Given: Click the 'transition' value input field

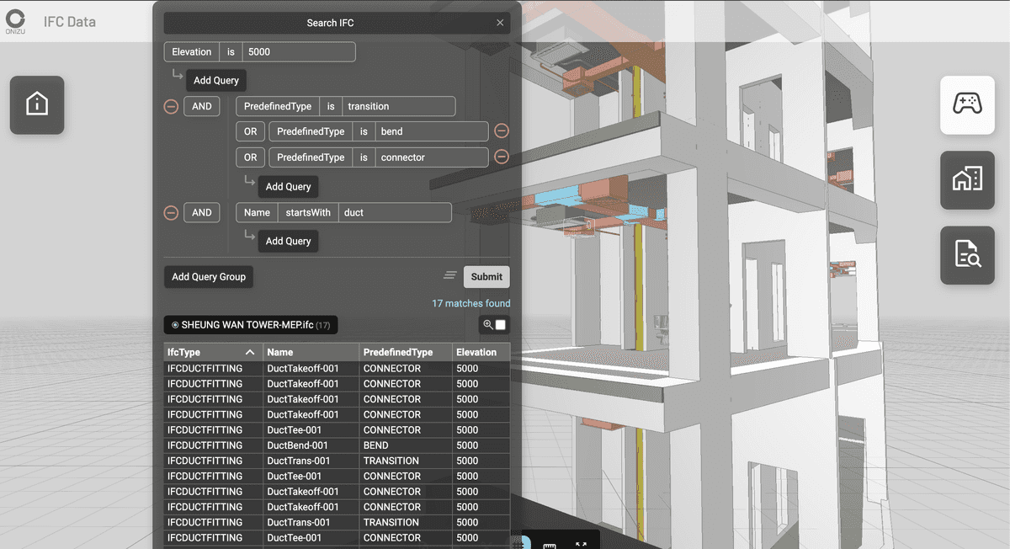Looking at the screenshot, I should coord(398,107).
